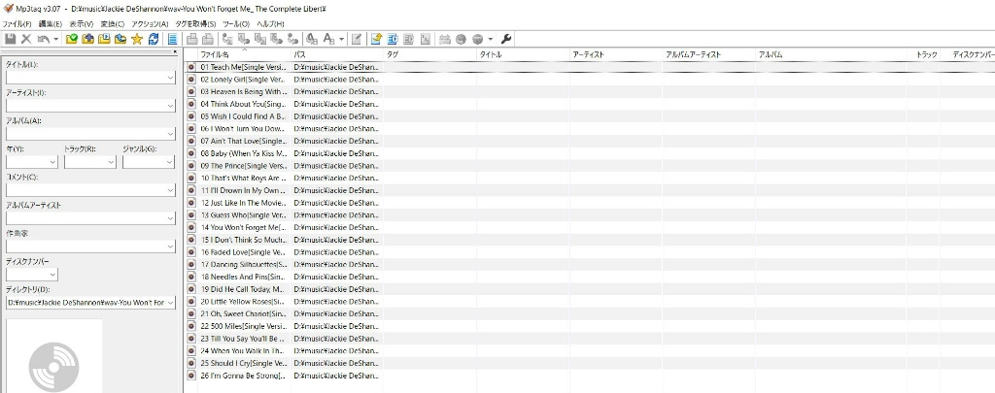
Task: Expand the ジャンル(G) genre dropdown
Action: pos(169,162)
